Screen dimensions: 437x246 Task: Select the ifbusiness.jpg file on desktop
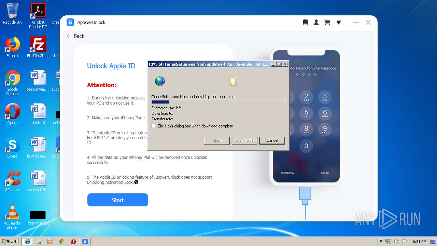coord(38,218)
